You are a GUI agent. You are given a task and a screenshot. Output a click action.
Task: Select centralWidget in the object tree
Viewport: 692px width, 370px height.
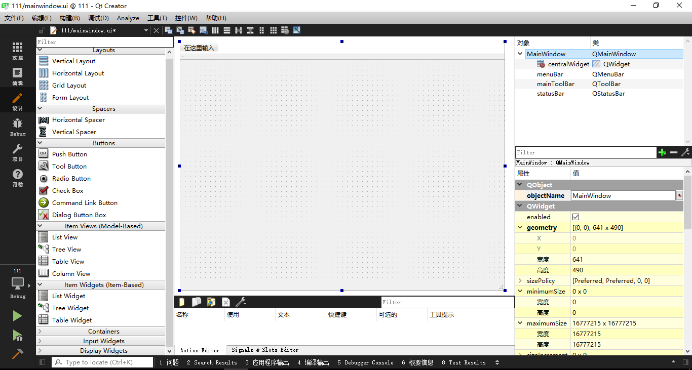pos(568,64)
